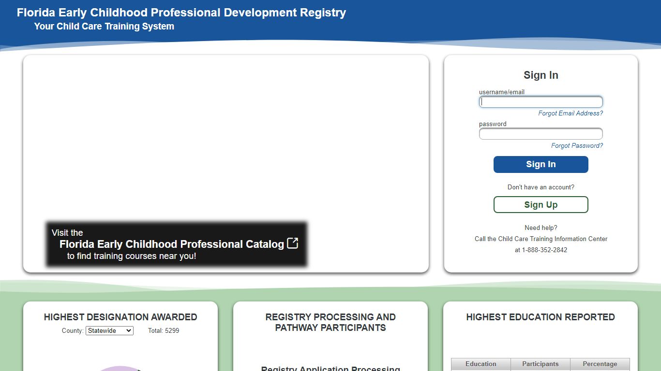The image size is (661, 371).
Task: Open the Forgot Email Address link
Action: coord(571,114)
